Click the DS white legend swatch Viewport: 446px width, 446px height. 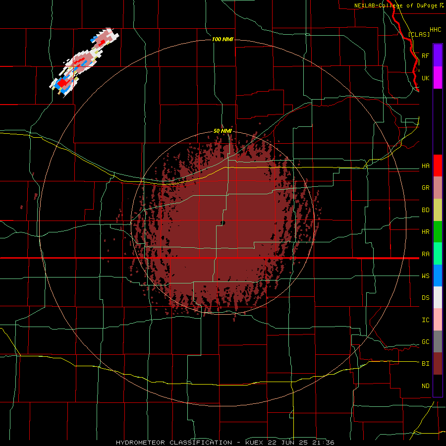point(438,297)
